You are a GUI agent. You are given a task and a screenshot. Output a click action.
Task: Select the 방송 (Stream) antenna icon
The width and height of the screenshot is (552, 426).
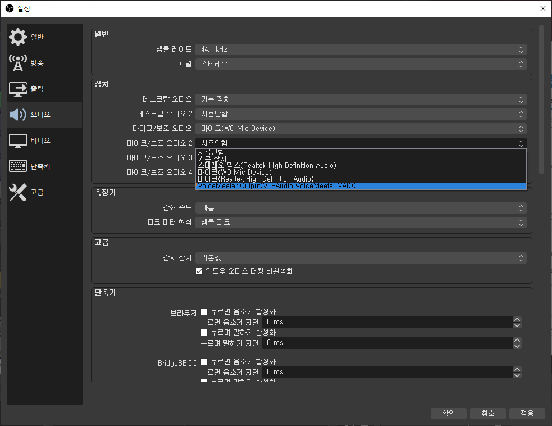(x=18, y=64)
